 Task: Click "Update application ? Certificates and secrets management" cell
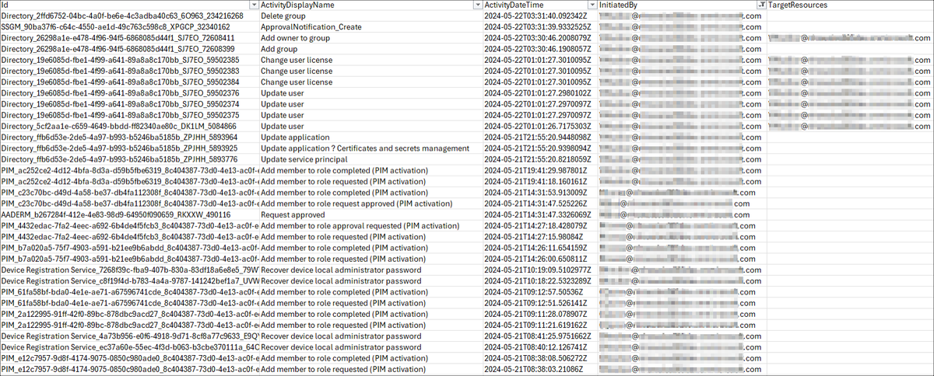[x=370, y=148]
